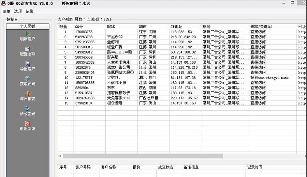
Task: Click the 每日报表 label
Action: pos(27,99)
